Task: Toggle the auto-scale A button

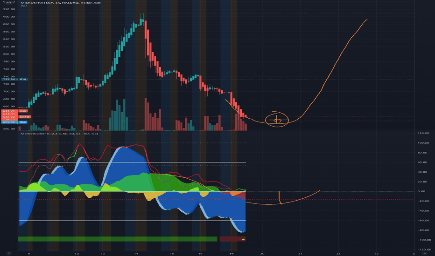Action: (424, 254)
